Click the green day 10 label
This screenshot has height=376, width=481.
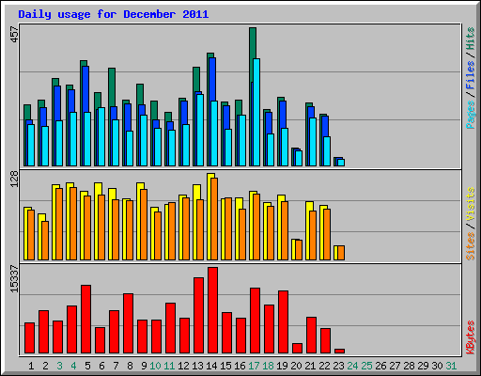point(155,366)
